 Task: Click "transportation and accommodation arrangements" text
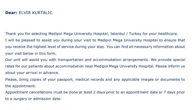[x=103, y=60]
